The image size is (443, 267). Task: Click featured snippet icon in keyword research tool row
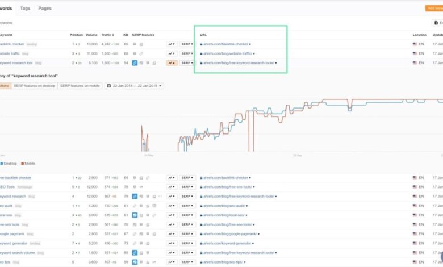click(135, 63)
